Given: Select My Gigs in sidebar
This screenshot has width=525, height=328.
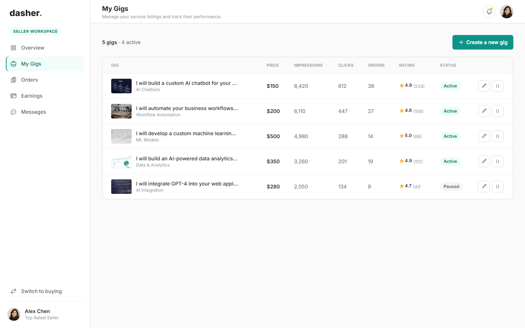Looking at the screenshot, I should [45, 64].
